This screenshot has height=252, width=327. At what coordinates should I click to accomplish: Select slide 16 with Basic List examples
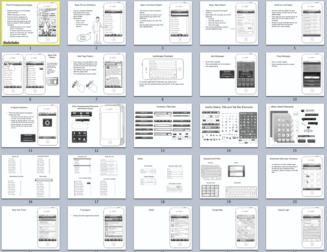click(31, 177)
